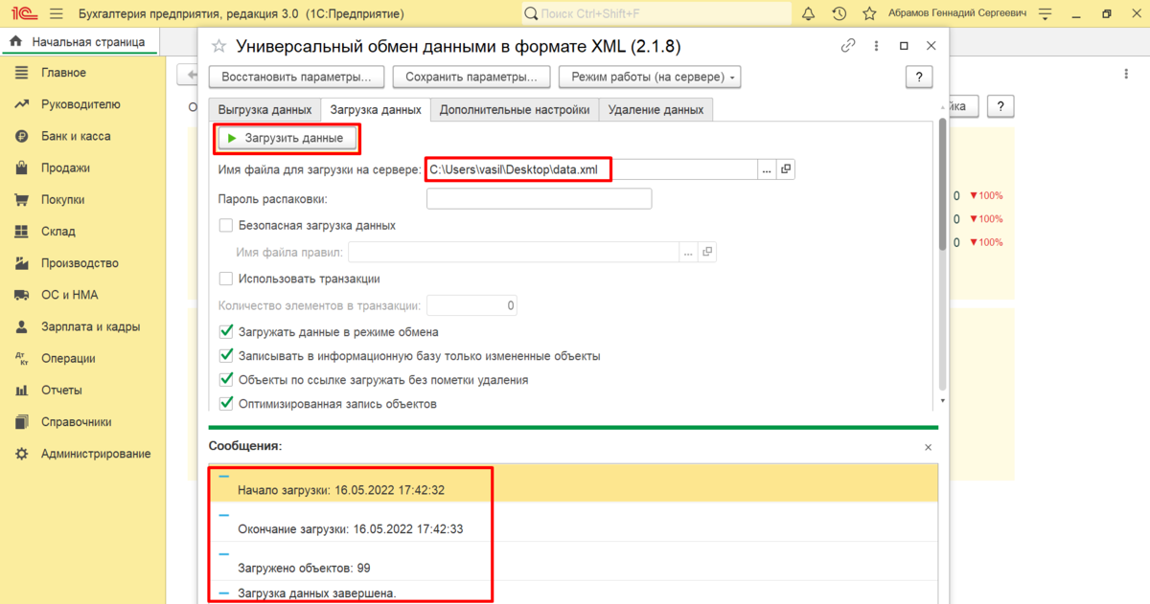Close the Сообщения panel with its X
Viewport: 1150px width, 604px height.
pyautogui.click(x=928, y=447)
